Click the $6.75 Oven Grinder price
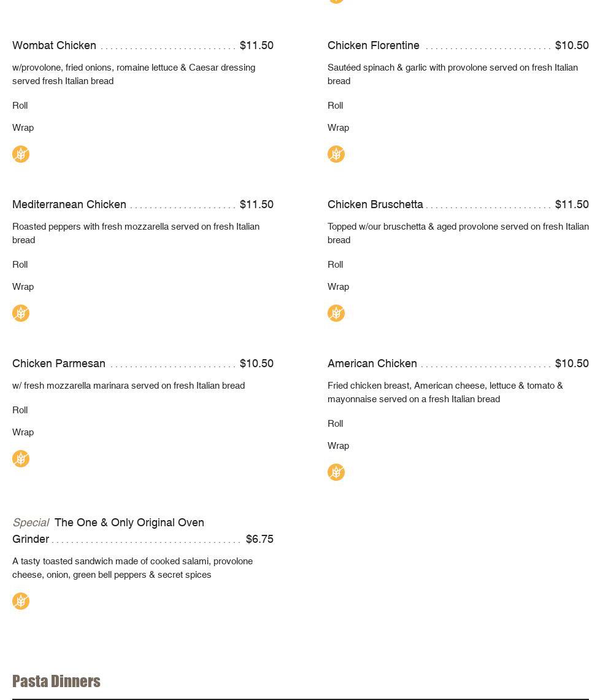592x700 pixels. [x=259, y=539]
